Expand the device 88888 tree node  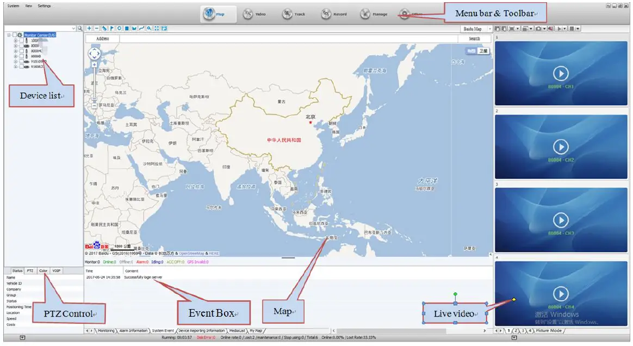15,56
